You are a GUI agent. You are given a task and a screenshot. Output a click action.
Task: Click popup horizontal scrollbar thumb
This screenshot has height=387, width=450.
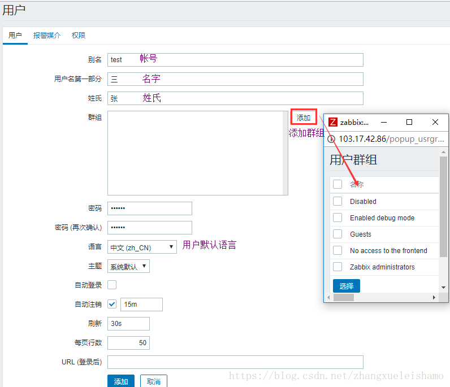pos(344,298)
